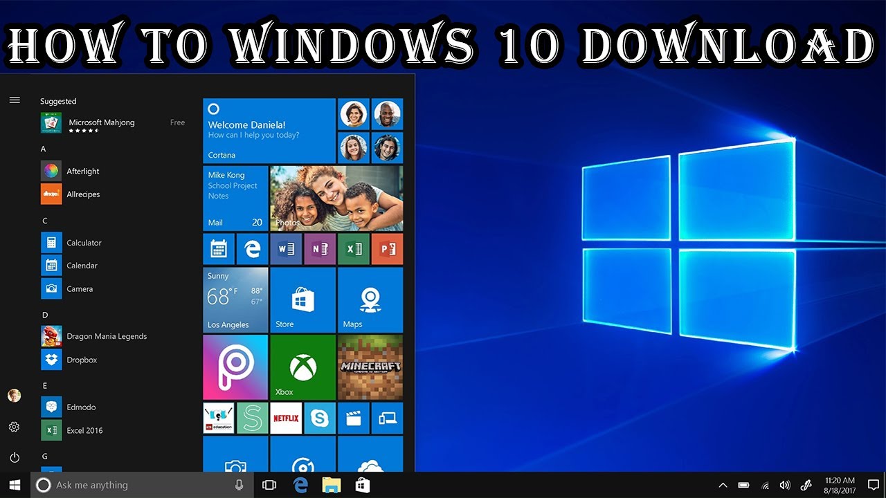Open the education app tile
Screen dimensions: 886x498
tap(218, 418)
